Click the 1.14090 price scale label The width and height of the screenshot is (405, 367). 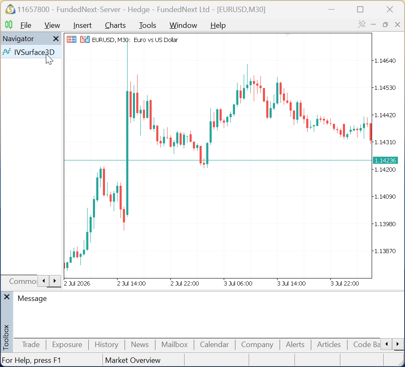(385, 197)
